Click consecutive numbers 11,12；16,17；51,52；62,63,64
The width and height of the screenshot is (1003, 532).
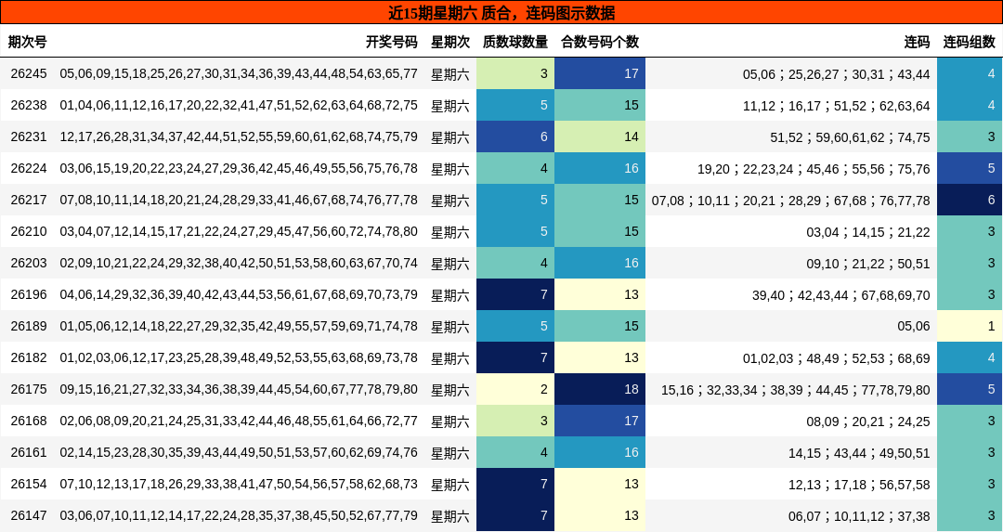tap(836, 106)
